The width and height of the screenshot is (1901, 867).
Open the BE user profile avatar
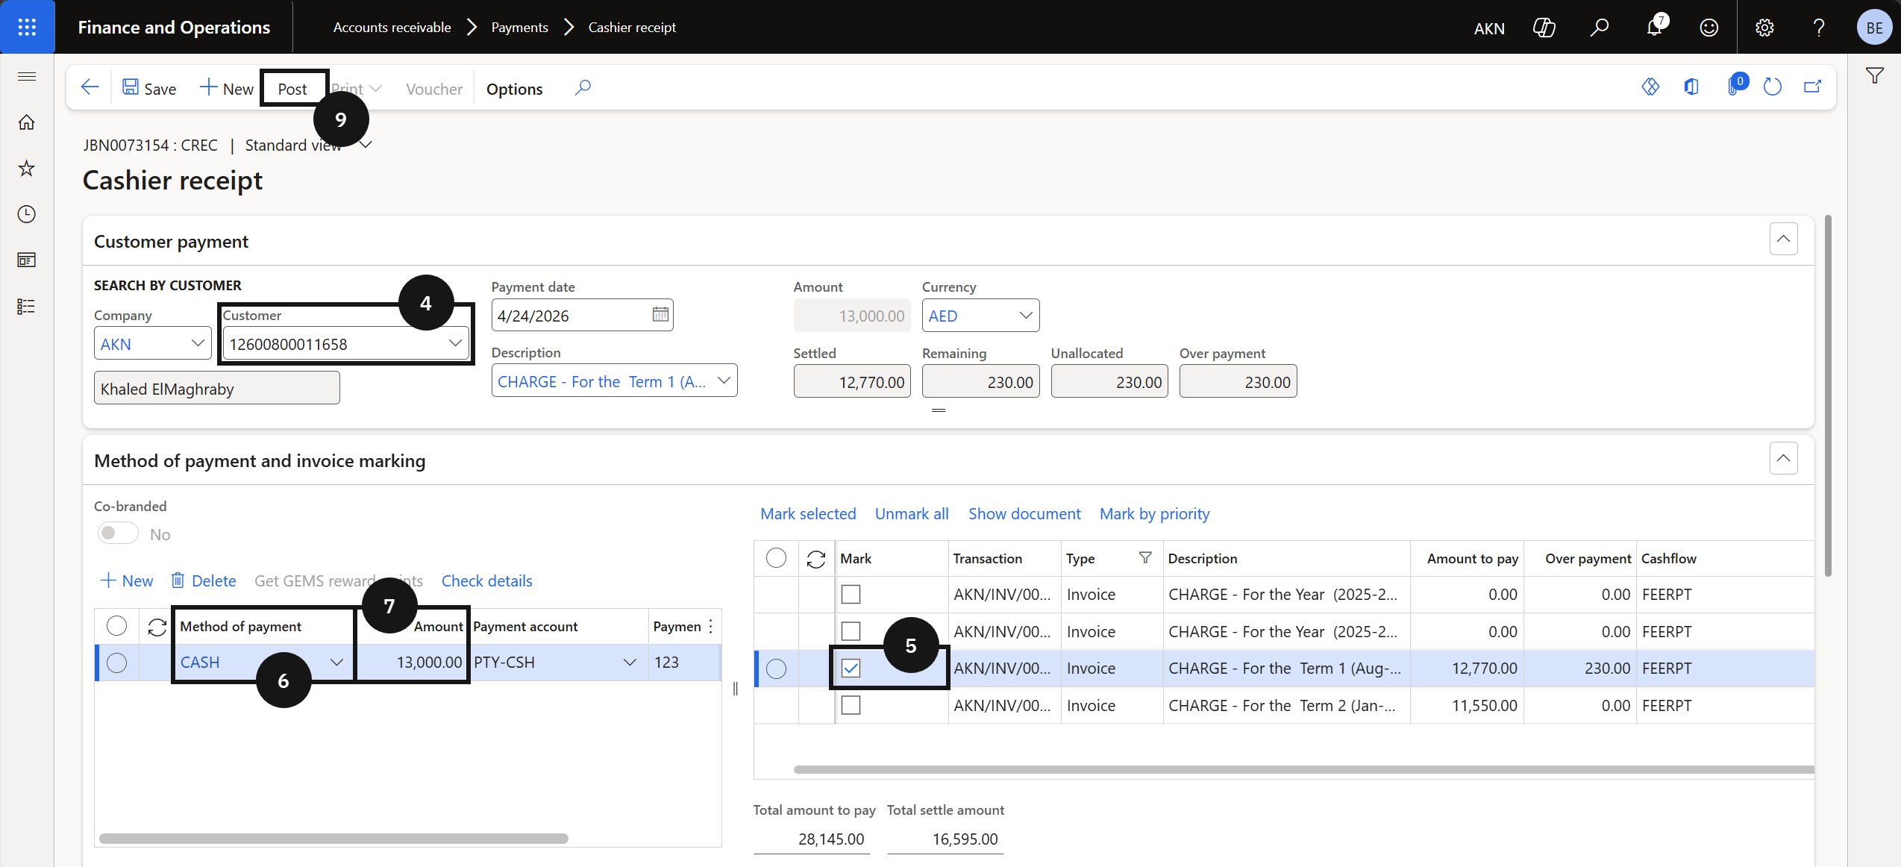pyautogui.click(x=1874, y=28)
